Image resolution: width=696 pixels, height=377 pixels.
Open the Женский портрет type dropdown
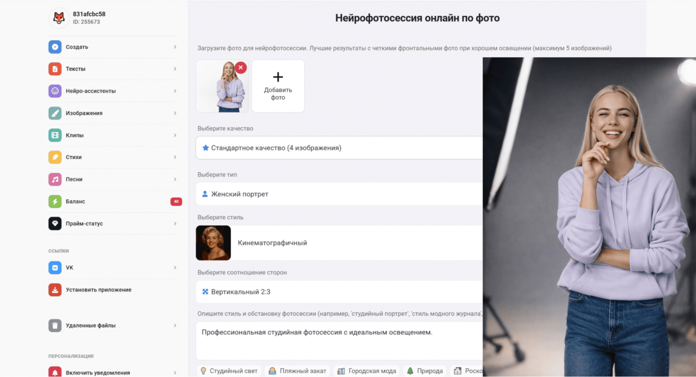339,194
